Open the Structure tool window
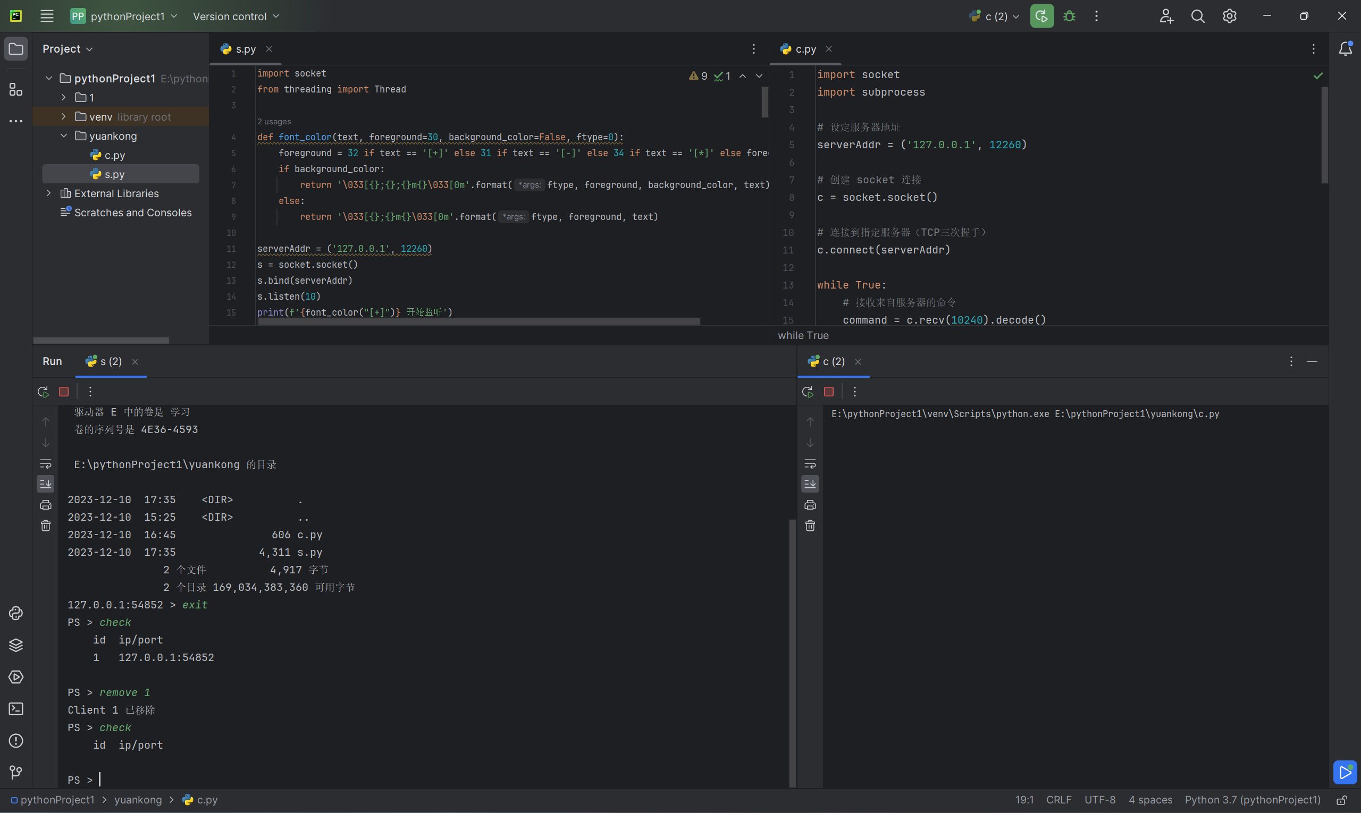Viewport: 1361px width, 813px height. 16,89
